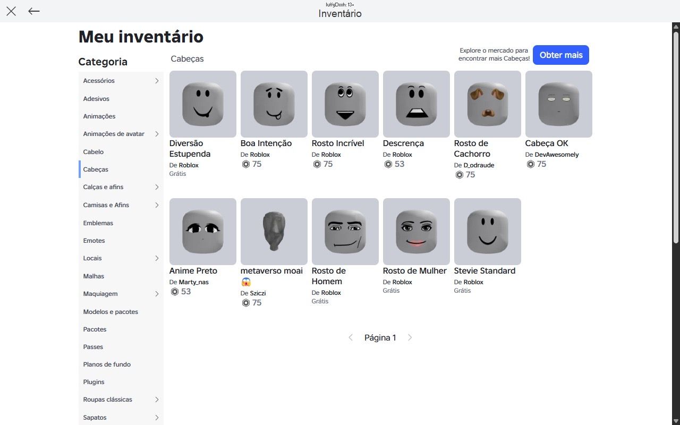Viewport: 680px width, 425px height.
Task: Click the Stevie Standard item title
Action: (x=484, y=271)
